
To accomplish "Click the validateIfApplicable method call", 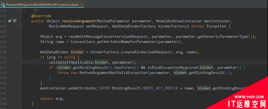I will [71, 62].
